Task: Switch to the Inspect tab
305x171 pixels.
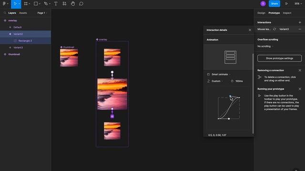Action: click(287, 13)
